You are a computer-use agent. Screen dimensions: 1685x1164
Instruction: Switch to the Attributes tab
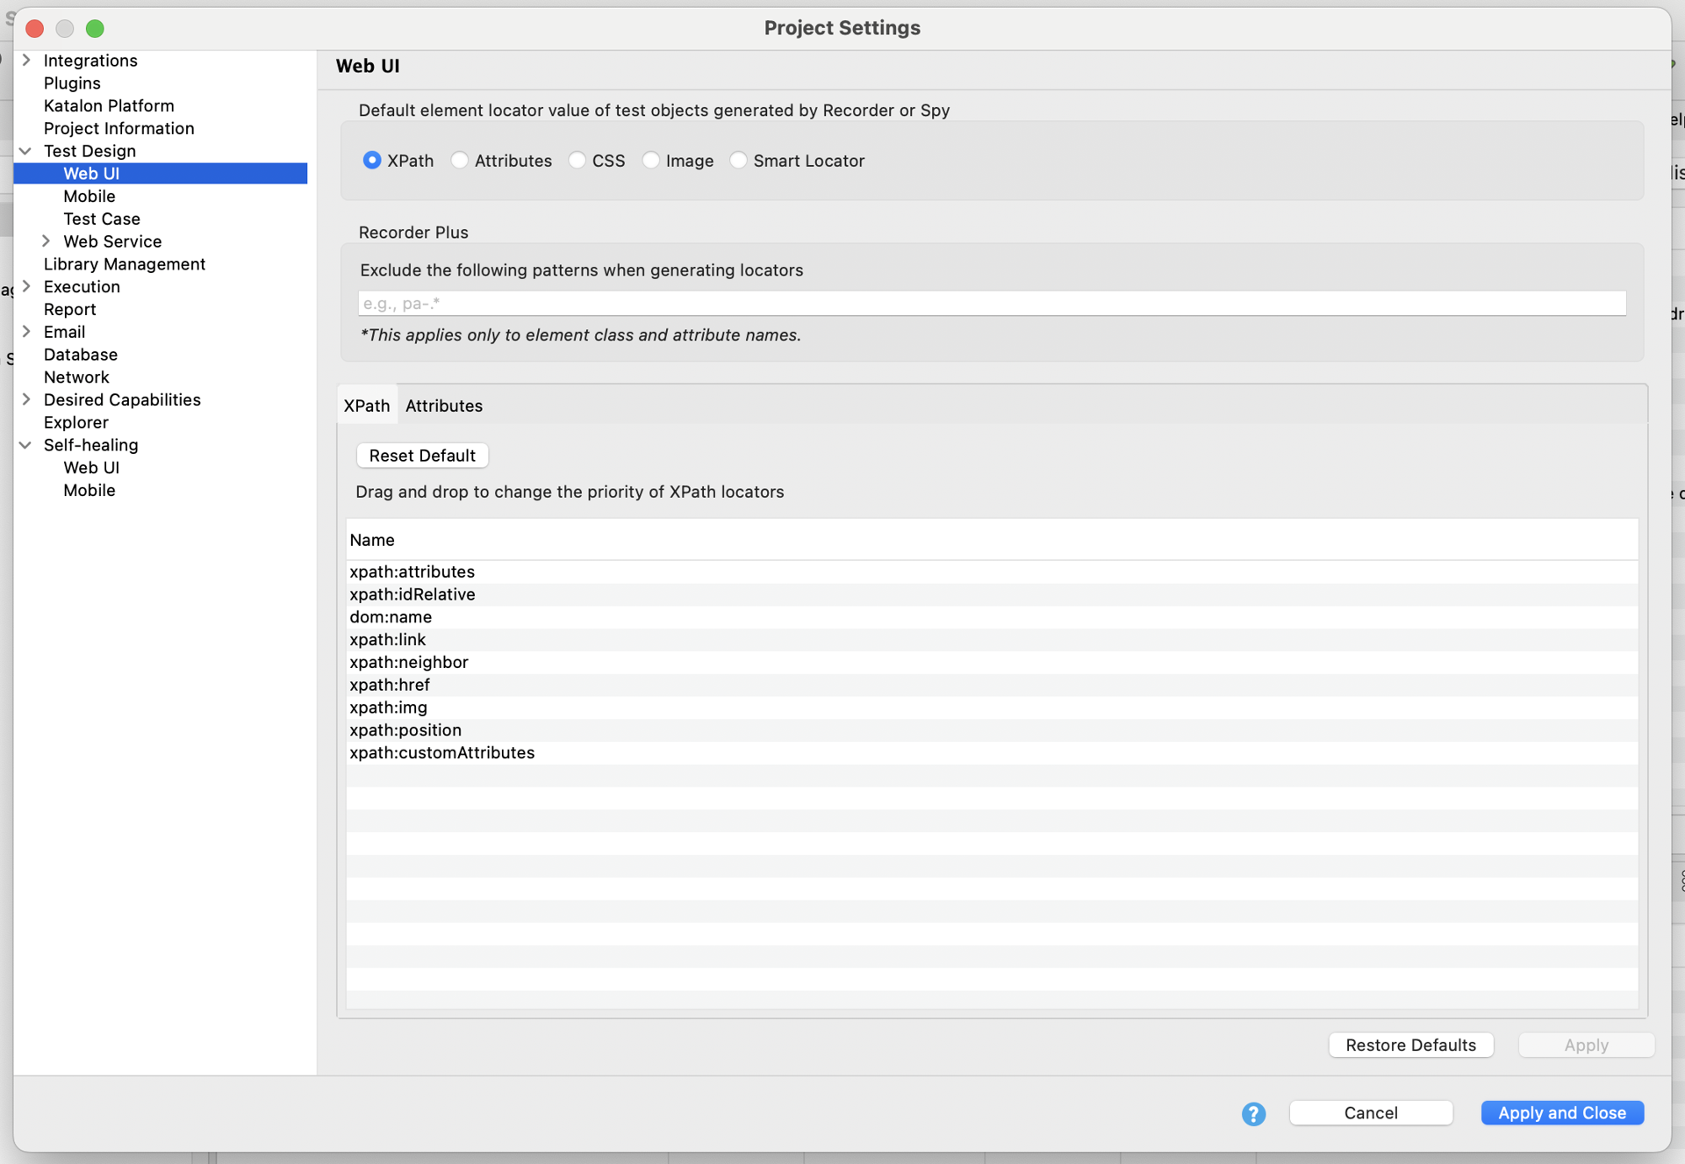click(x=443, y=406)
